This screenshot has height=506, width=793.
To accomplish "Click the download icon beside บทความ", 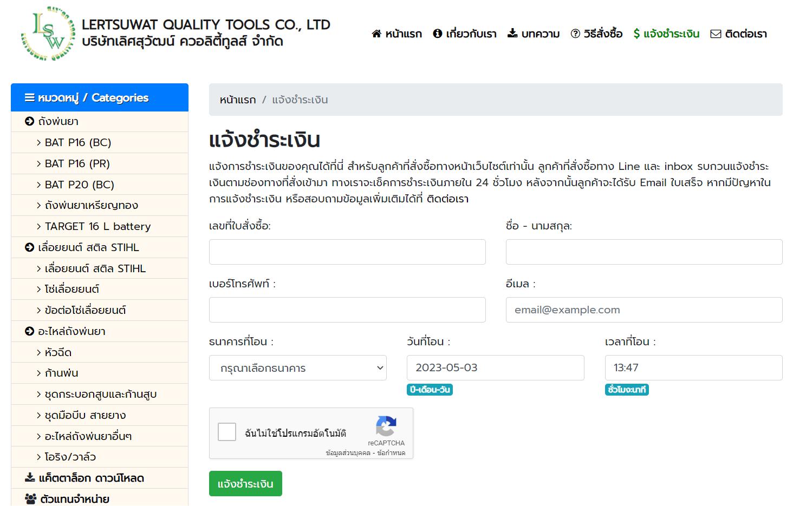I will click(x=512, y=34).
